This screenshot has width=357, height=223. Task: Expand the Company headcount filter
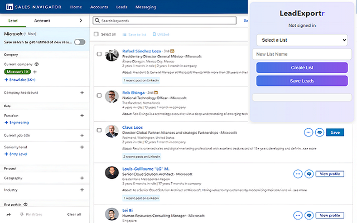tap(82, 93)
